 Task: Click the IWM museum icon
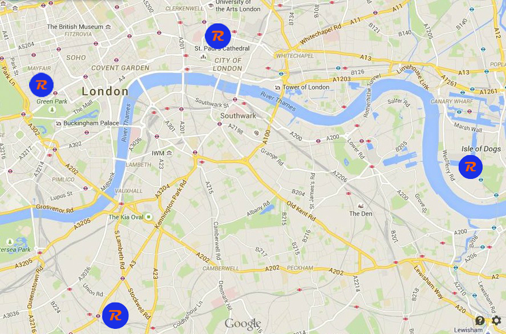(x=169, y=153)
